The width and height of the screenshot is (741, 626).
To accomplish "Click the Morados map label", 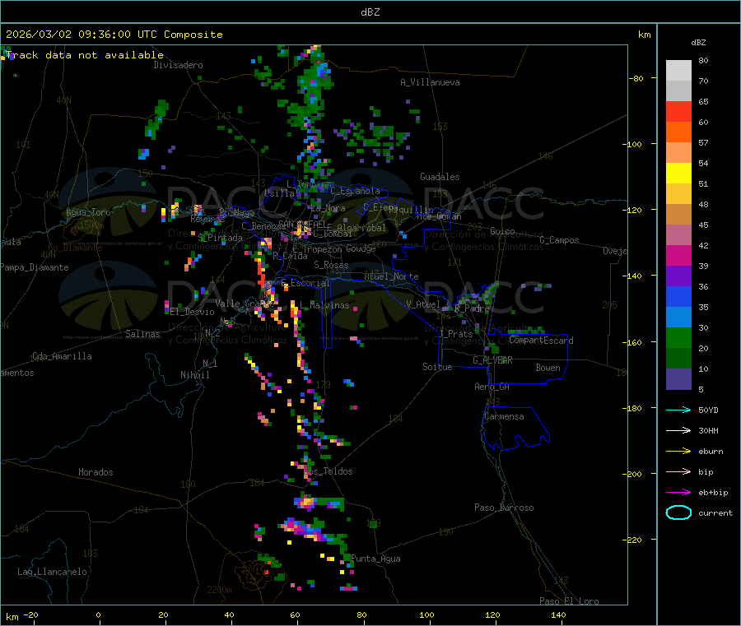I will tap(96, 472).
